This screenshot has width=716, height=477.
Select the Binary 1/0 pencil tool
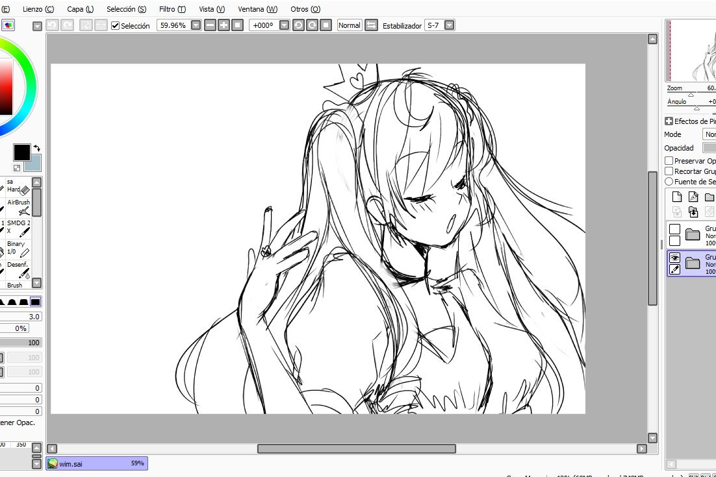pos(19,248)
